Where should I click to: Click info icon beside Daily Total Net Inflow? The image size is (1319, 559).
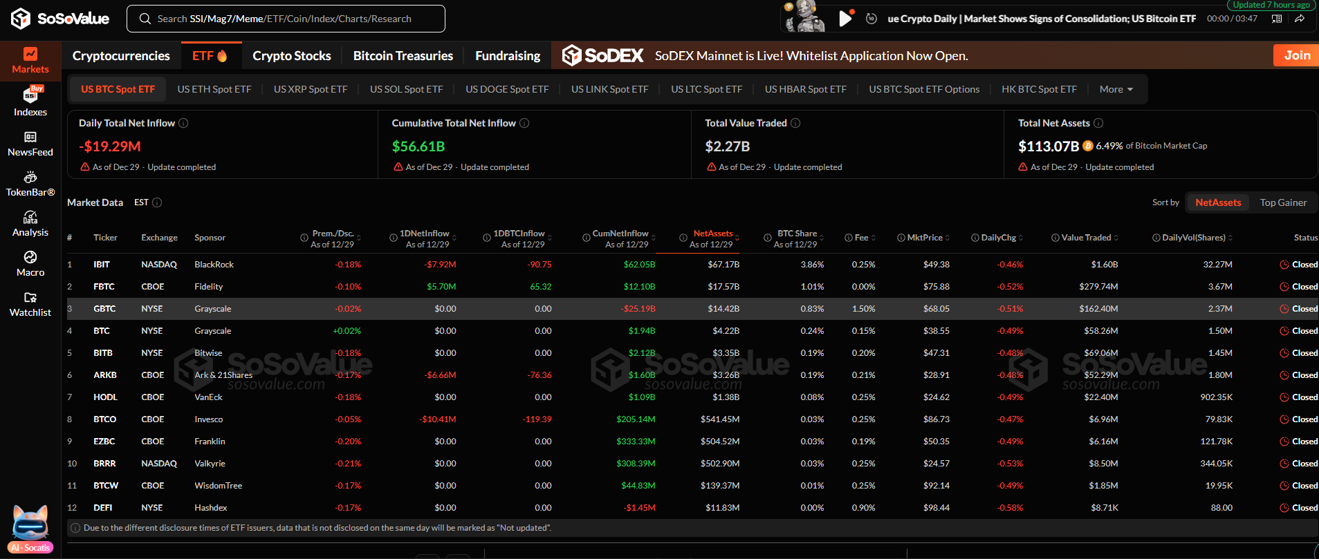(183, 123)
